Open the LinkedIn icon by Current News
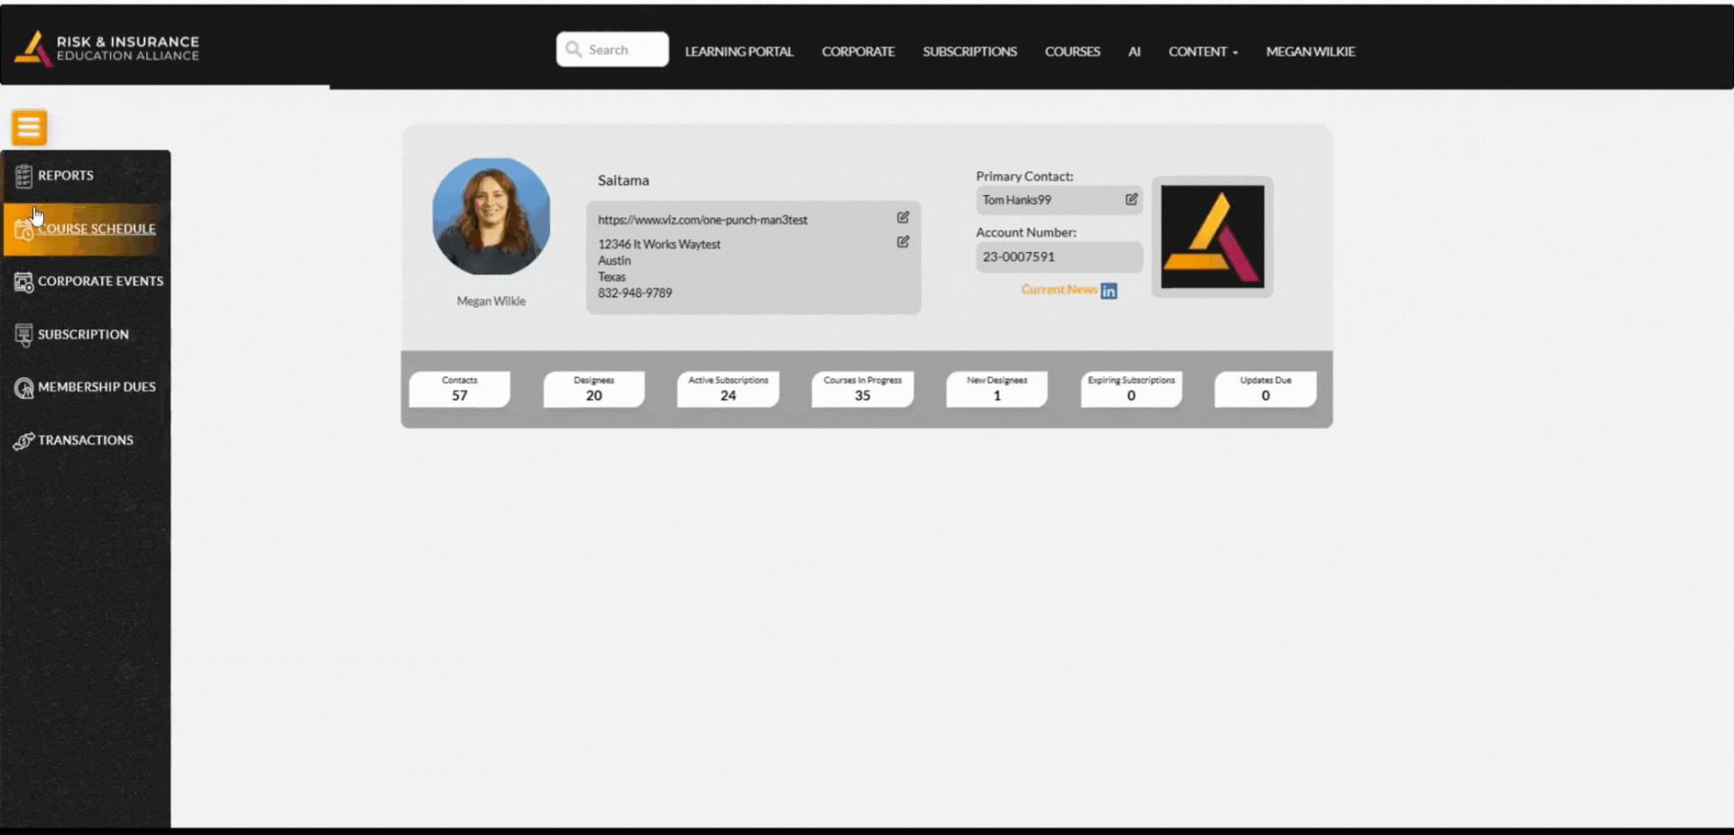Image resolution: width=1734 pixels, height=835 pixels. pyautogui.click(x=1109, y=291)
